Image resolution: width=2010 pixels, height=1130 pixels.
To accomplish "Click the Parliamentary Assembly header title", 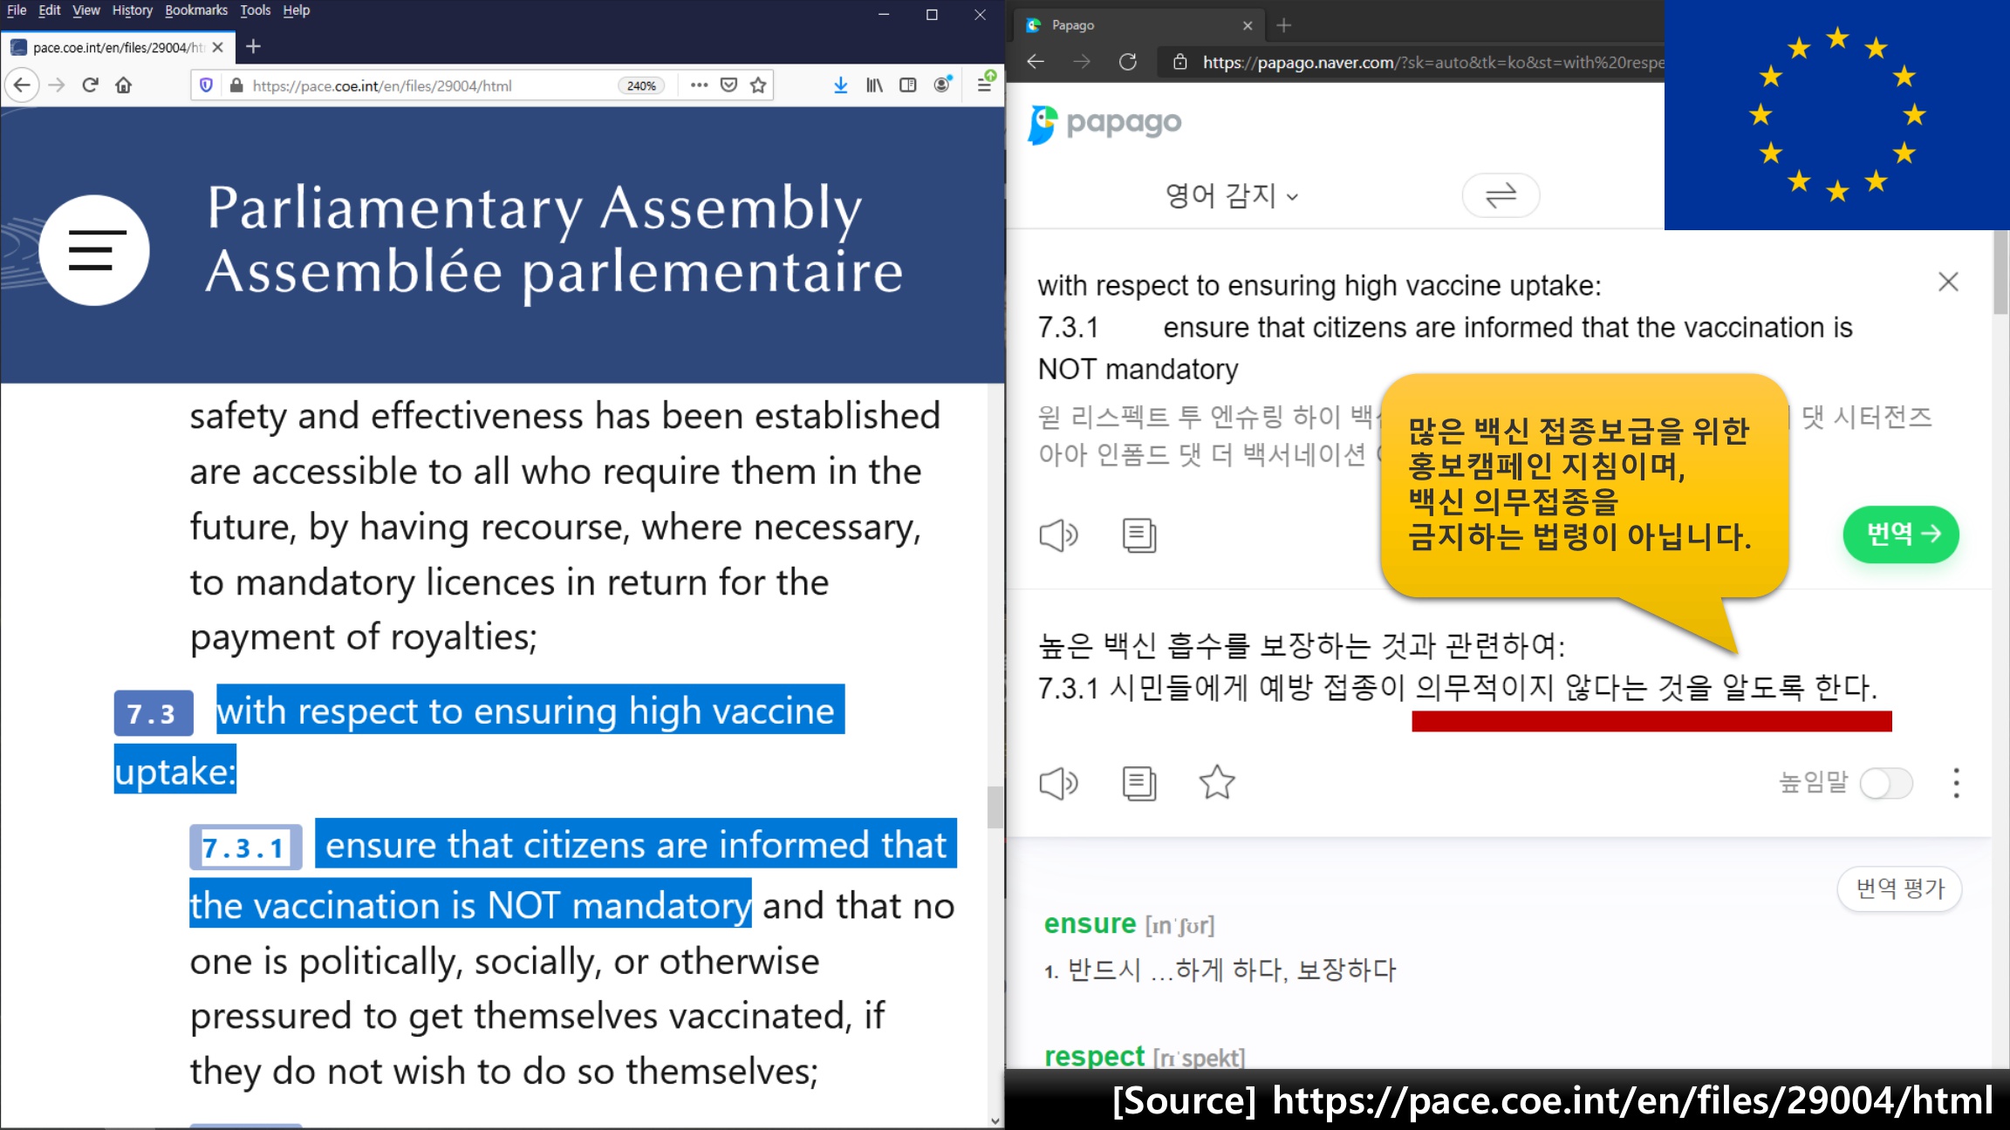I will click(555, 240).
